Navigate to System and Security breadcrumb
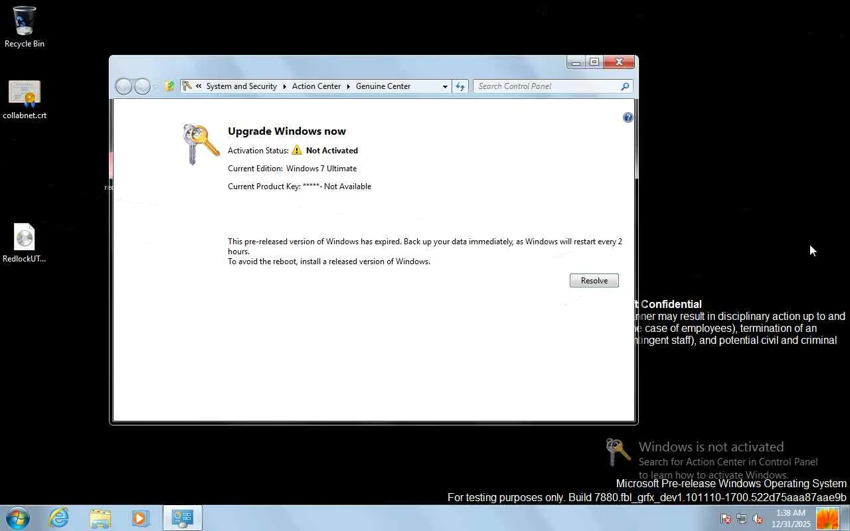The width and height of the screenshot is (850, 531). (242, 86)
